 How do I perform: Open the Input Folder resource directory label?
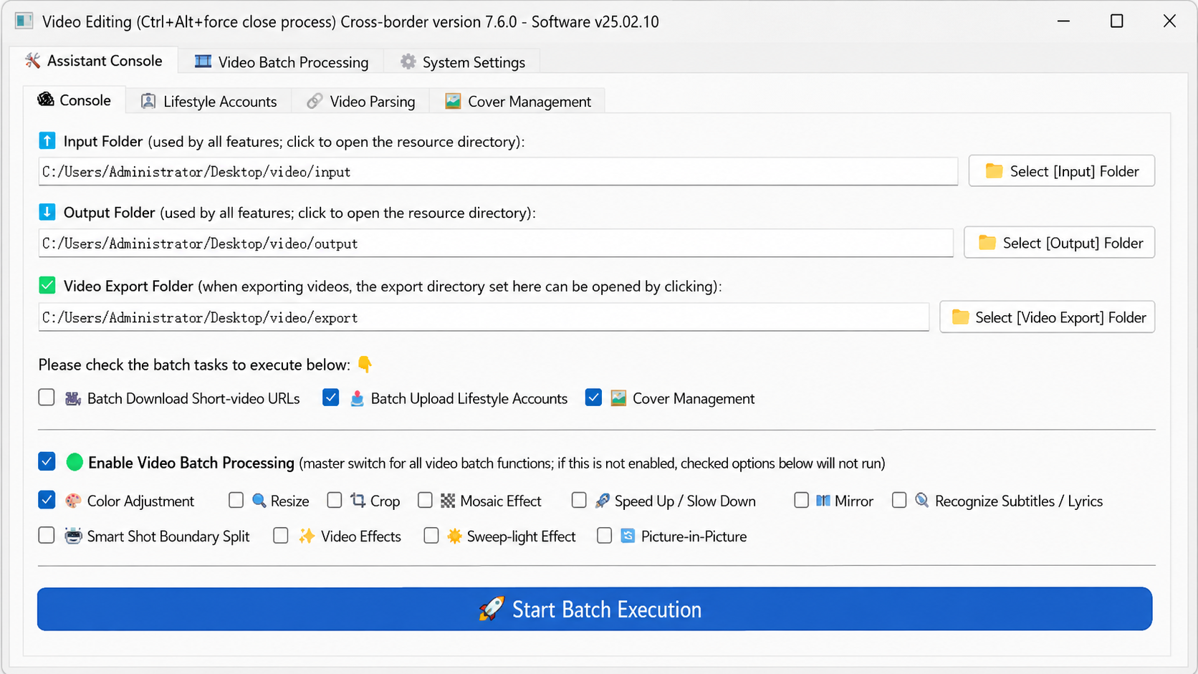pos(294,142)
